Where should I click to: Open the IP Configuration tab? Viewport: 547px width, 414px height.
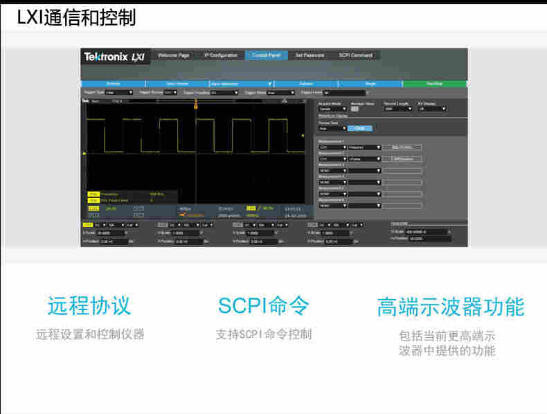point(220,55)
